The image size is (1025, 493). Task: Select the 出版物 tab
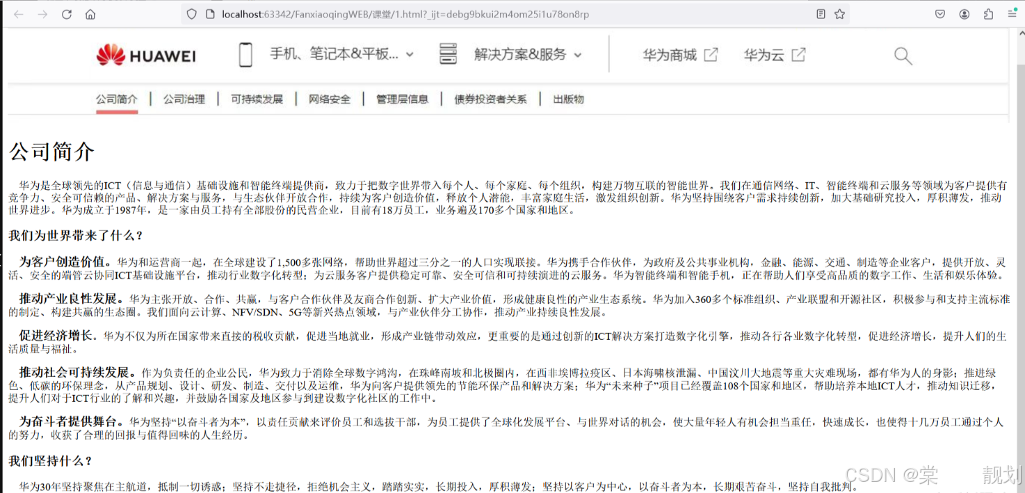pyautogui.click(x=568, y=99)
